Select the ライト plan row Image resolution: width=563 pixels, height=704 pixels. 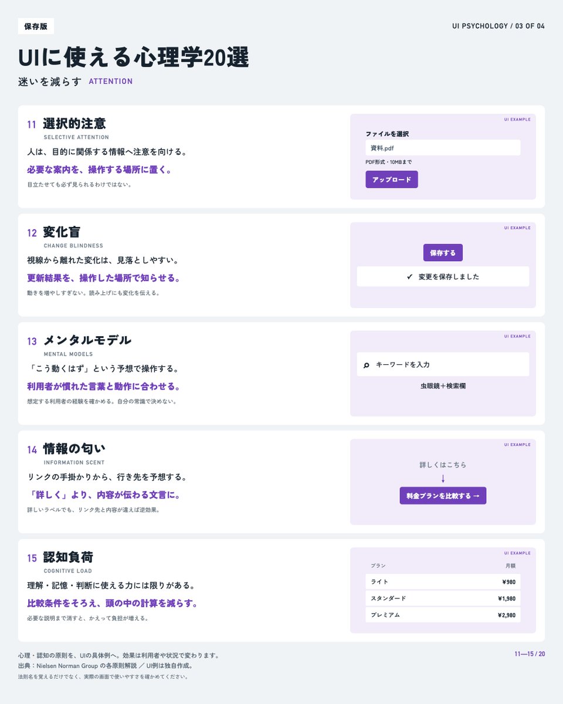tap(443, 581)
